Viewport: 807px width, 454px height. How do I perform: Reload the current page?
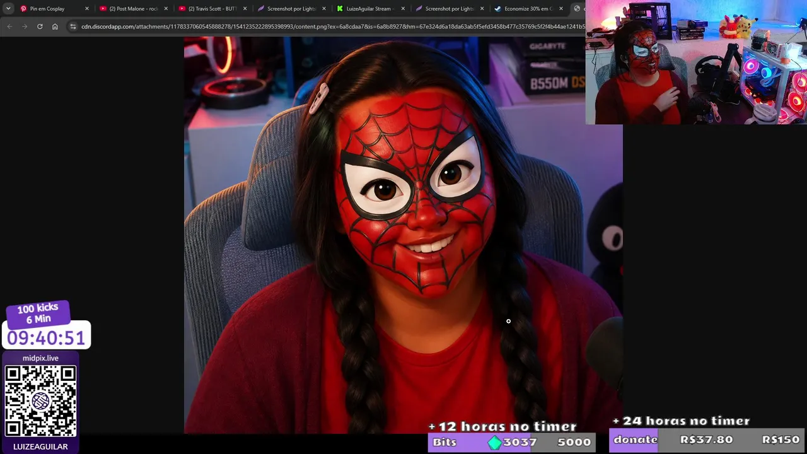40,26
